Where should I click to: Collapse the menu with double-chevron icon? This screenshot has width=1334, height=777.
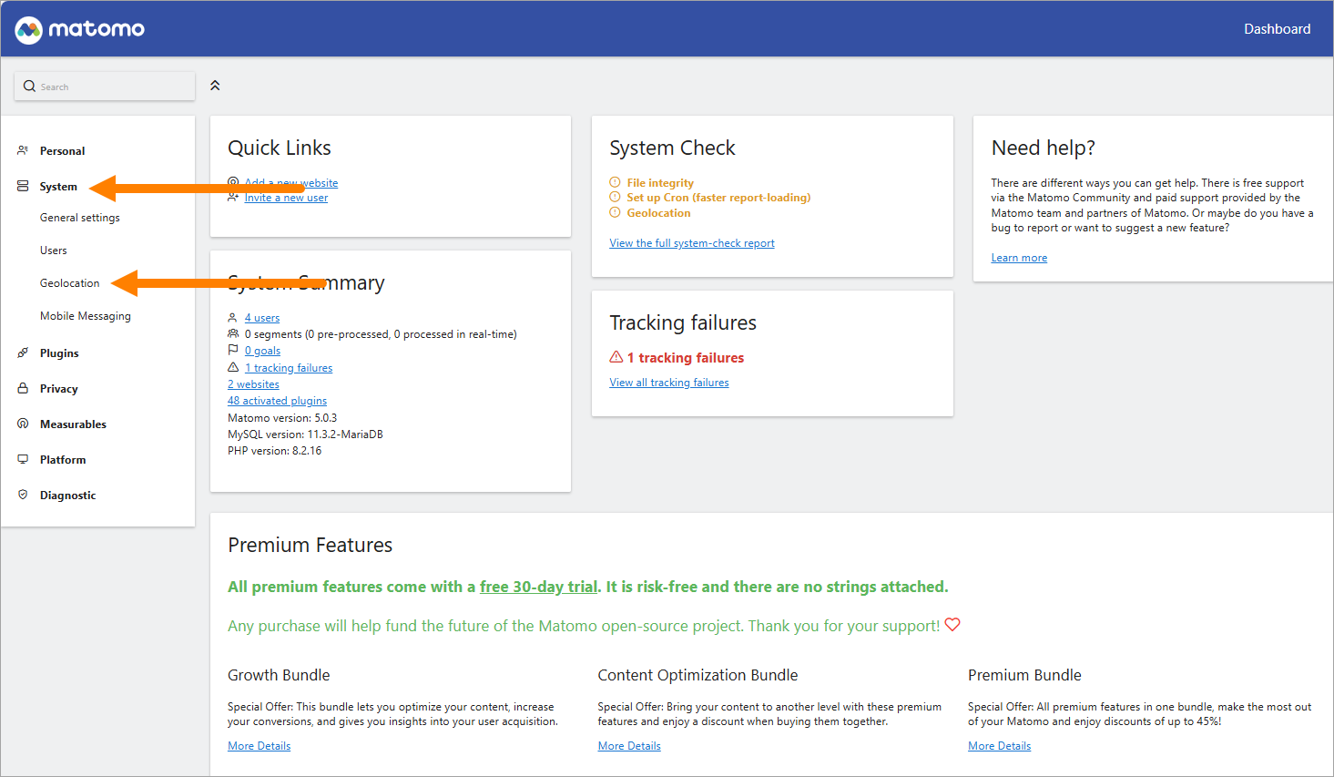215,86
